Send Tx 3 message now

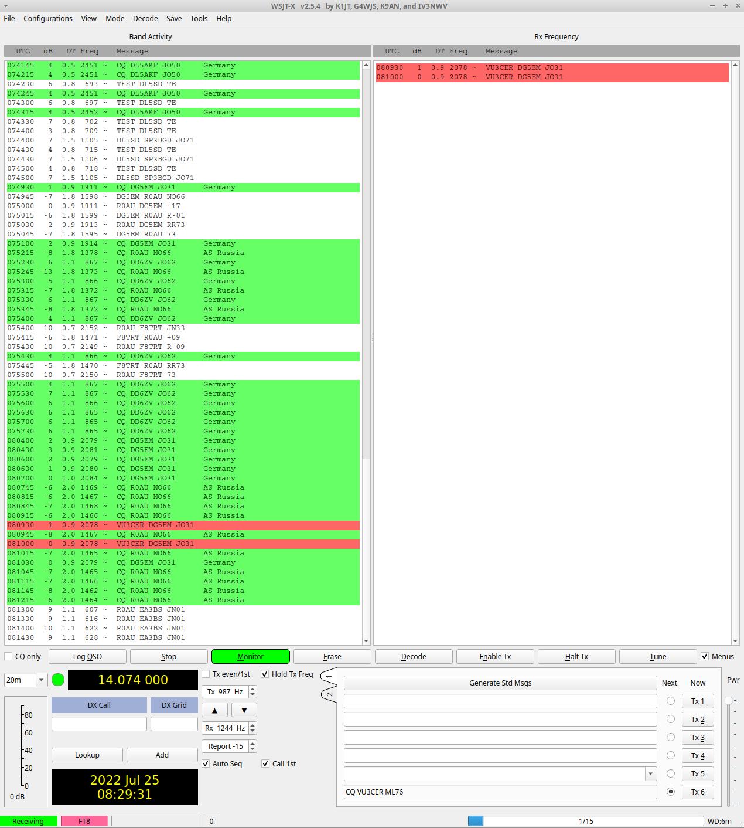pyautogui.click(x=698, y=737)
